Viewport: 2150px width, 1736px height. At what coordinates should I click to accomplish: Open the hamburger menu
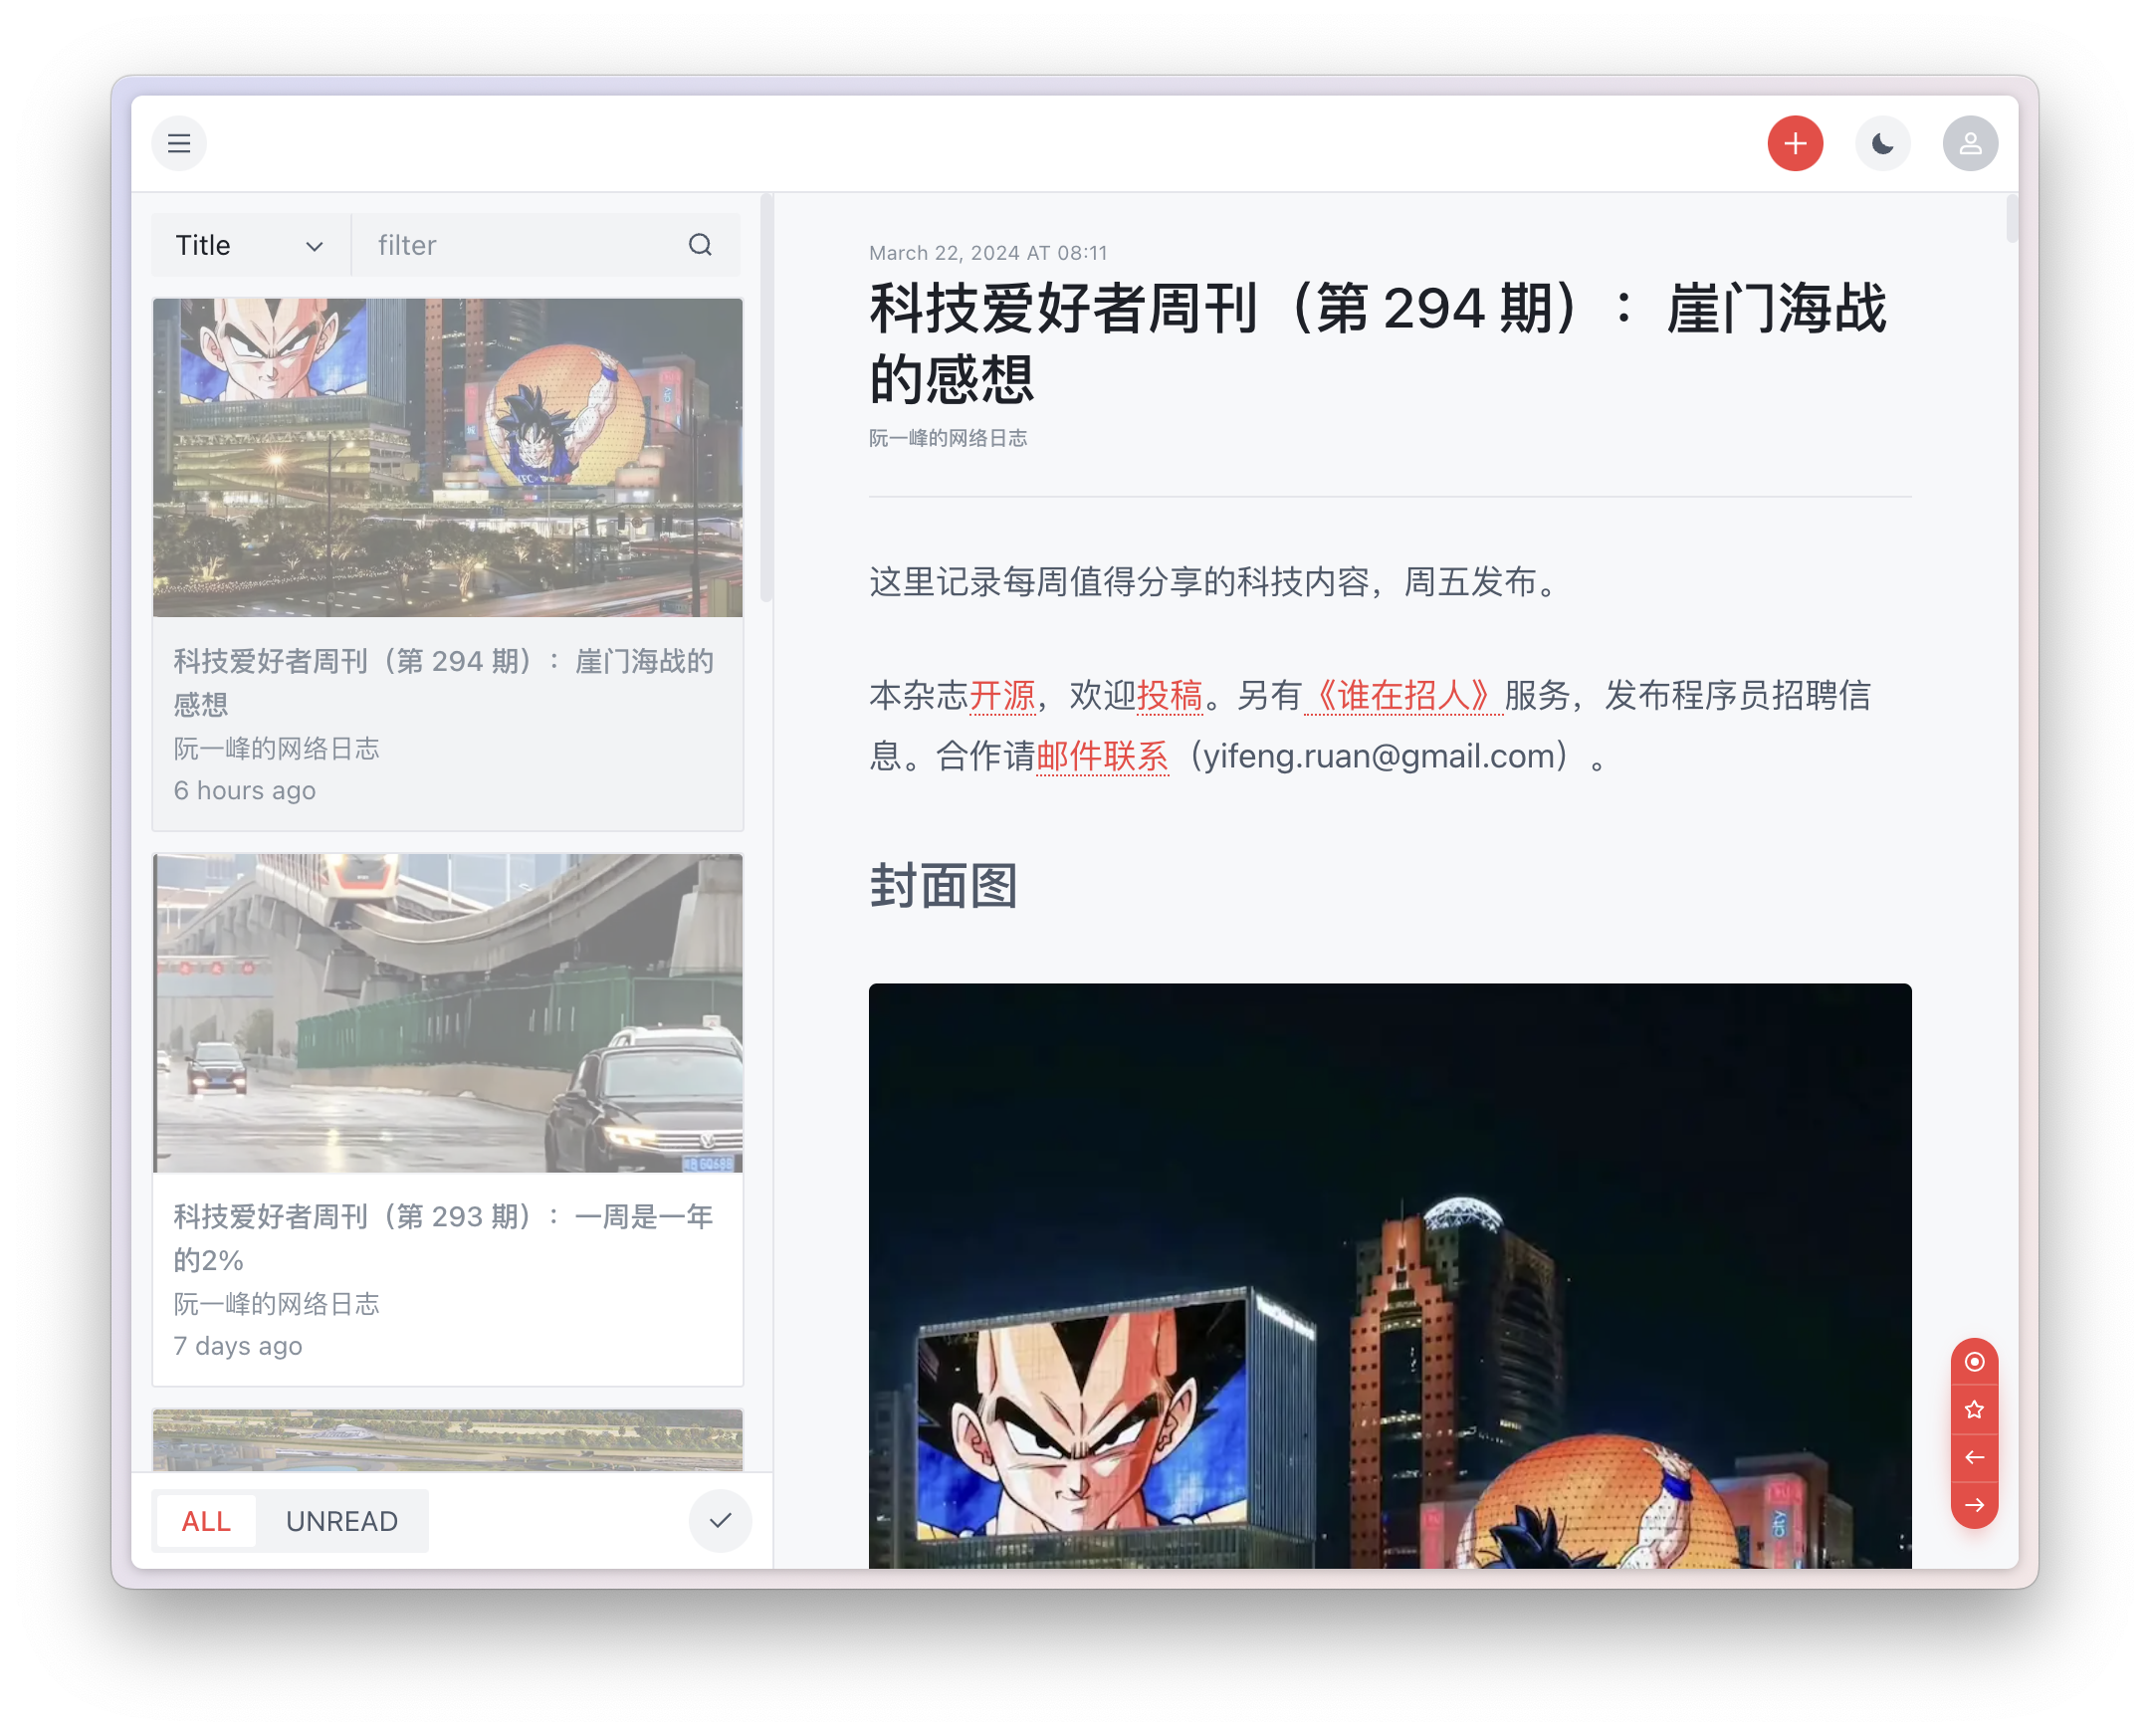179,144
